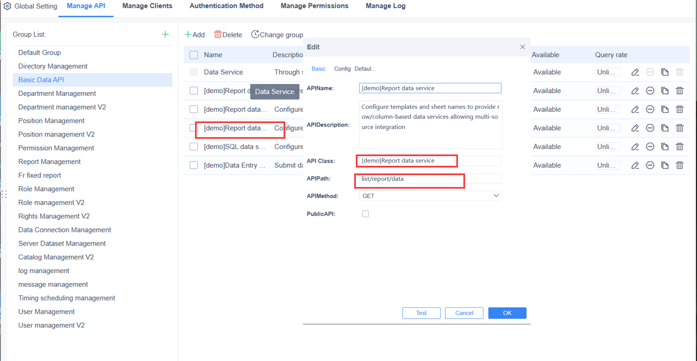Enable the PublicAPI checkbox
The height and width of the screenshot is (361, 697).
[366, 214]
